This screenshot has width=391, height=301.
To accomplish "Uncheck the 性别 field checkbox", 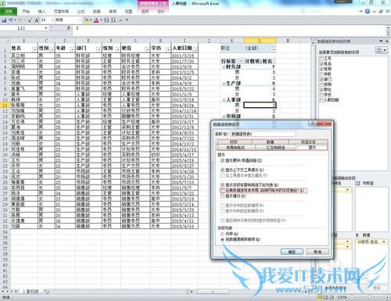I will click(321, 69).
